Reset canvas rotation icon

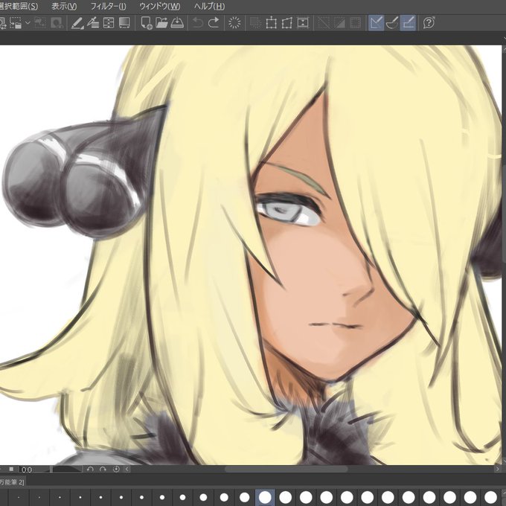tap(116, 470)
